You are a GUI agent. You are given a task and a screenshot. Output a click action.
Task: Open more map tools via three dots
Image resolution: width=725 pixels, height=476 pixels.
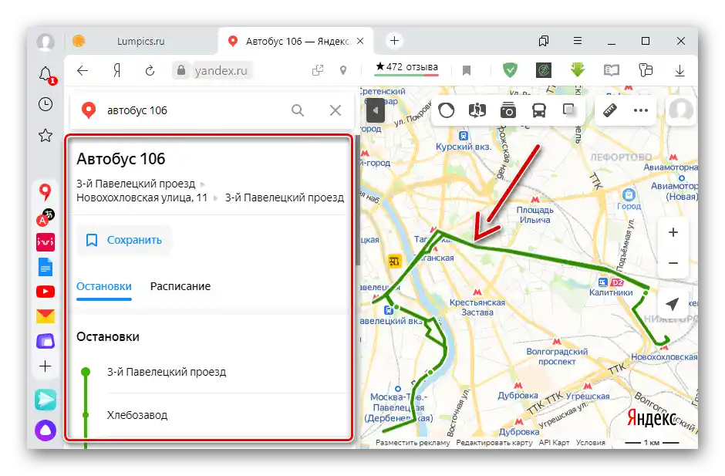coord(640,110)
